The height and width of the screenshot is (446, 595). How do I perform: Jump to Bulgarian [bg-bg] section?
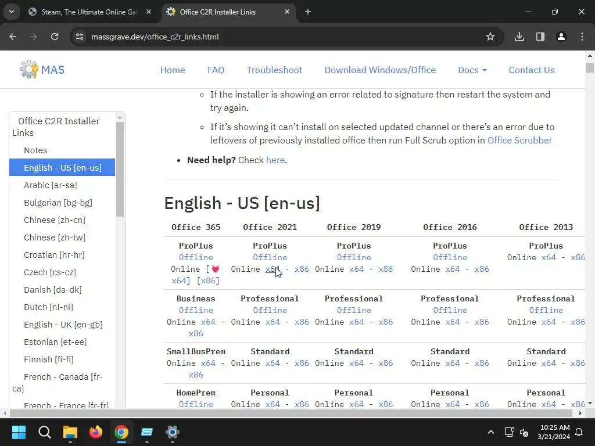(58, 203)
